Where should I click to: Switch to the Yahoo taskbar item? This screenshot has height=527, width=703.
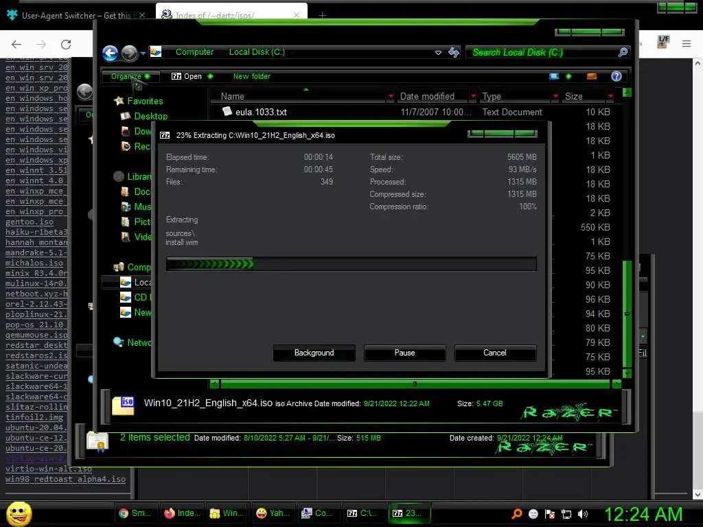[273, 513]
